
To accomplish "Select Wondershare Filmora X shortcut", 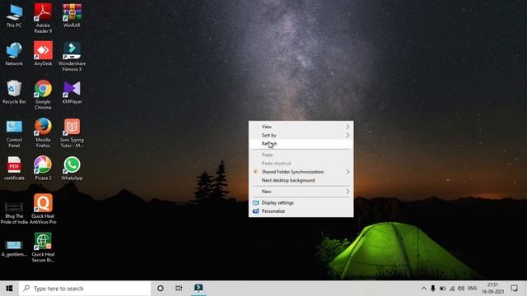I will coord(72,57).
